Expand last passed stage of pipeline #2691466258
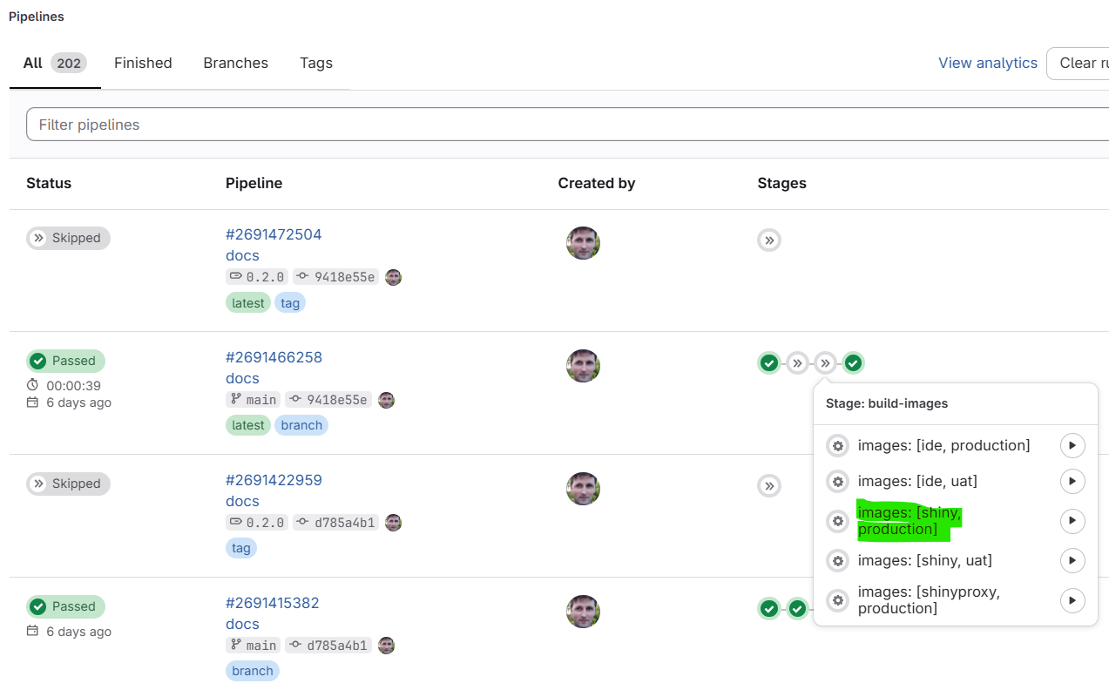The image size is (1109, 690). (854, 363)
